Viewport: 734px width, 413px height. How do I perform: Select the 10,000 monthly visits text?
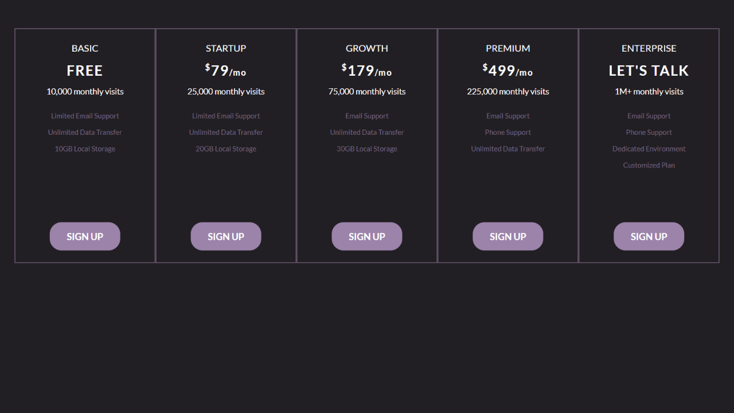(85, 91)
